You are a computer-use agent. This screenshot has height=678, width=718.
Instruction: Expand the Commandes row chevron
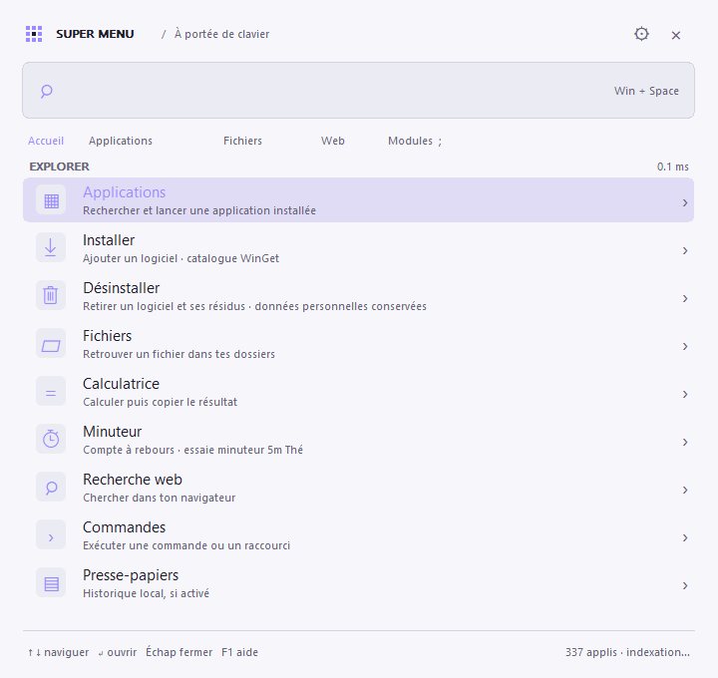[684, 538]
